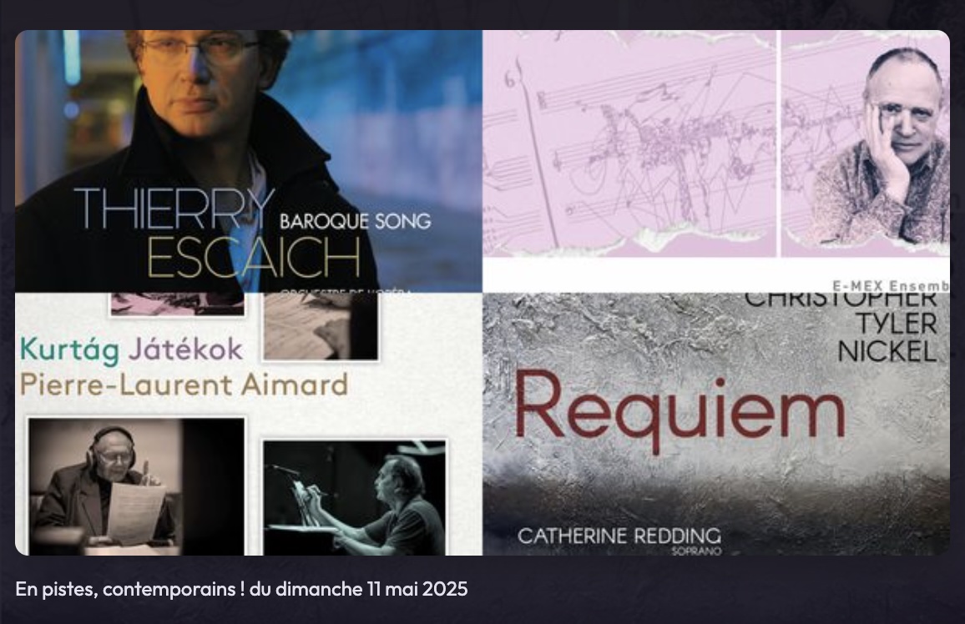
Task: Open the pink sheet-music sketch cover
Action: [716, 161]
